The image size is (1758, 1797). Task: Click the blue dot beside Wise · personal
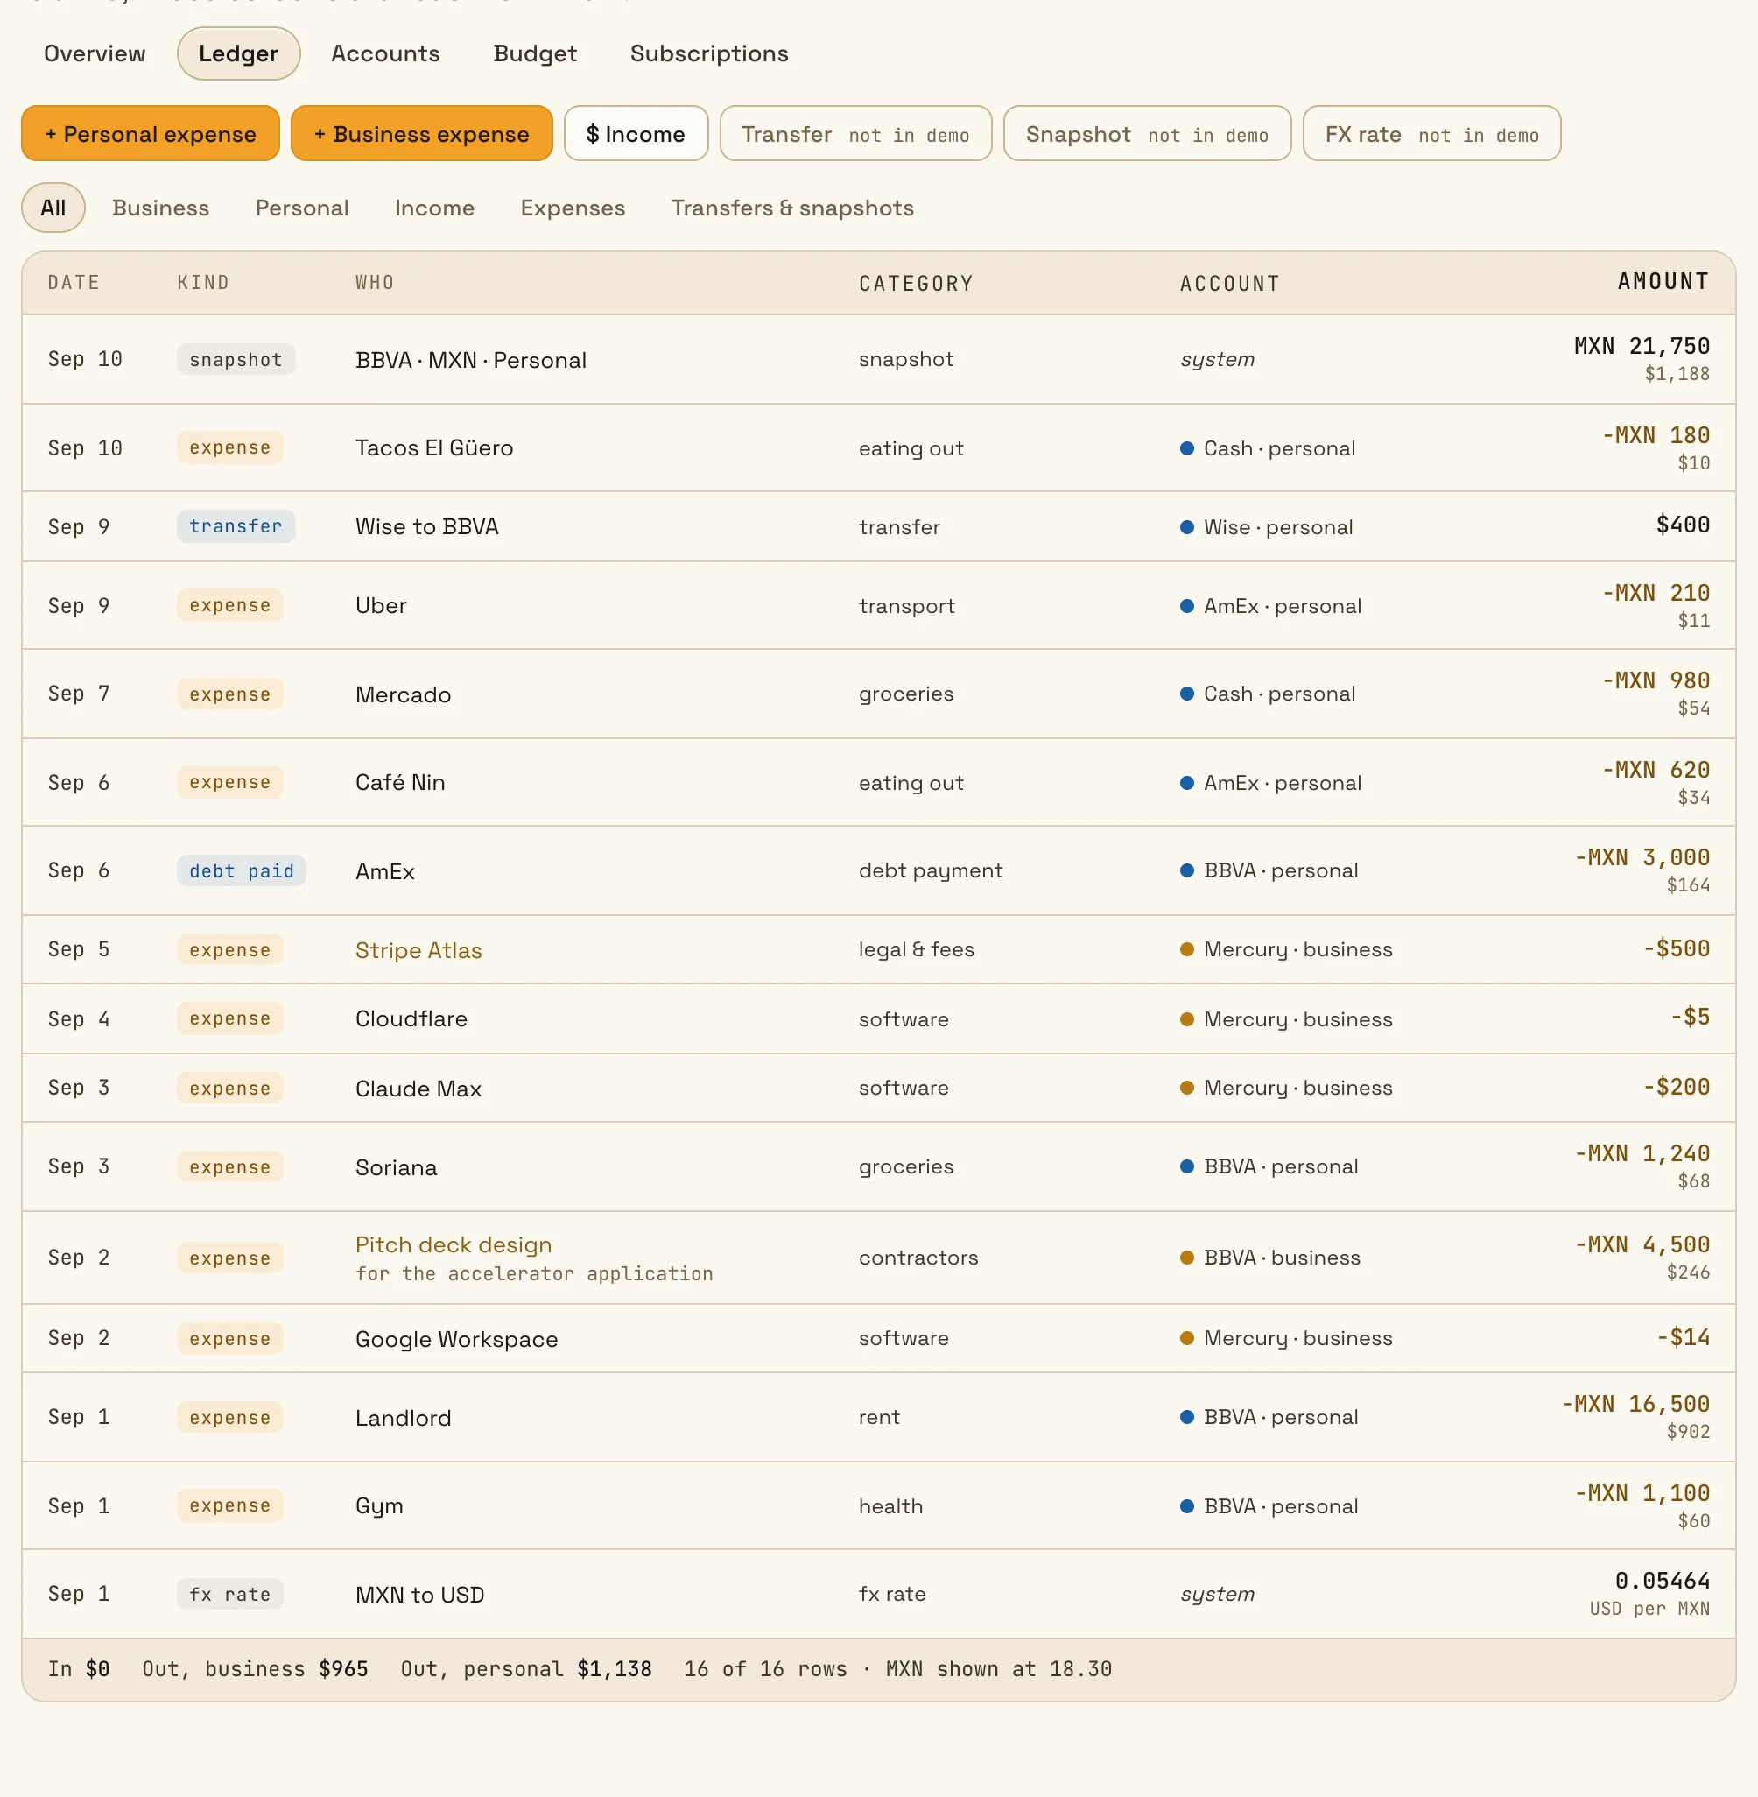pos(1187,527)
